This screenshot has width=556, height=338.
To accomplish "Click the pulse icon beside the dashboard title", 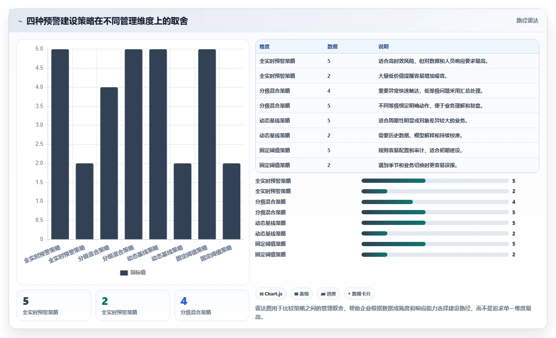I will (20, 21).
